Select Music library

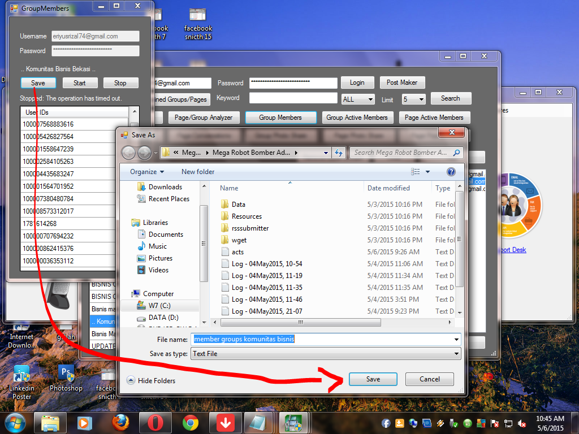coord(153,246)
